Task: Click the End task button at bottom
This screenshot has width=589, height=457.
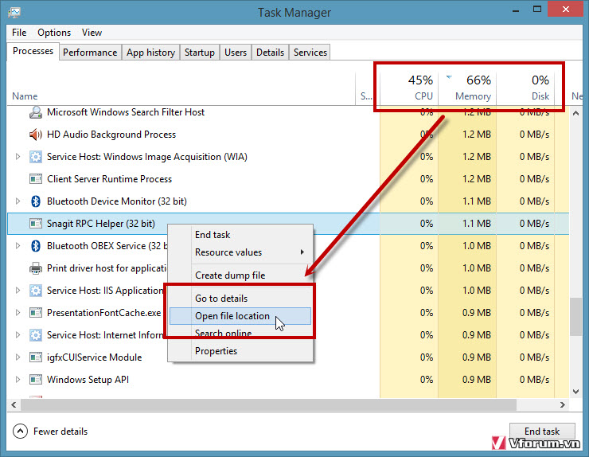Action: point(542,431)
